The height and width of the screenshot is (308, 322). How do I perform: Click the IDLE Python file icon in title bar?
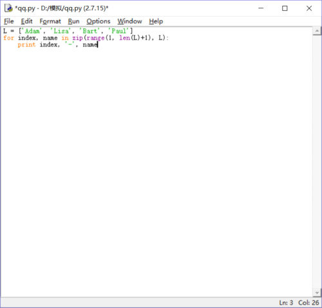(8, 8)
